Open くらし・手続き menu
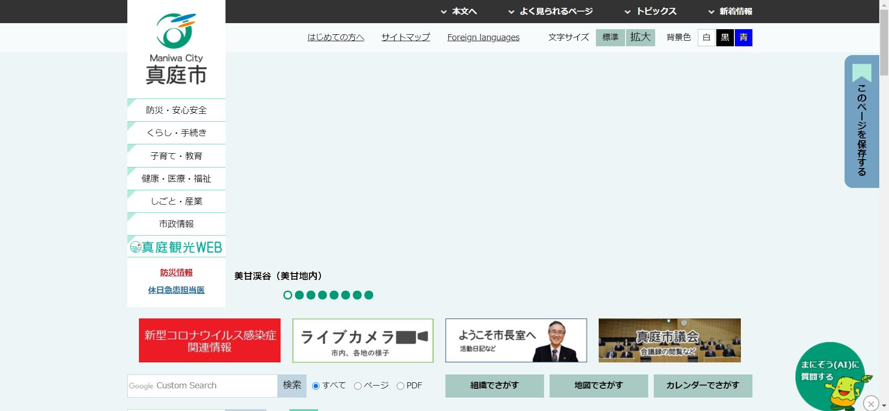 point(176,133)
